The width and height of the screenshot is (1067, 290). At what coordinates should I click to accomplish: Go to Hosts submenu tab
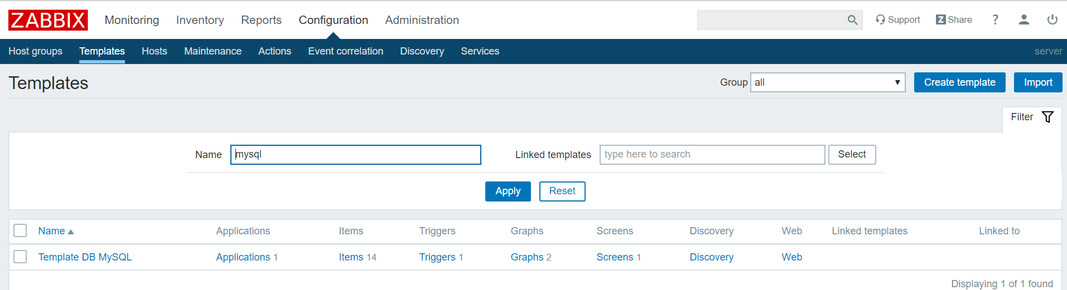point(155,51)
